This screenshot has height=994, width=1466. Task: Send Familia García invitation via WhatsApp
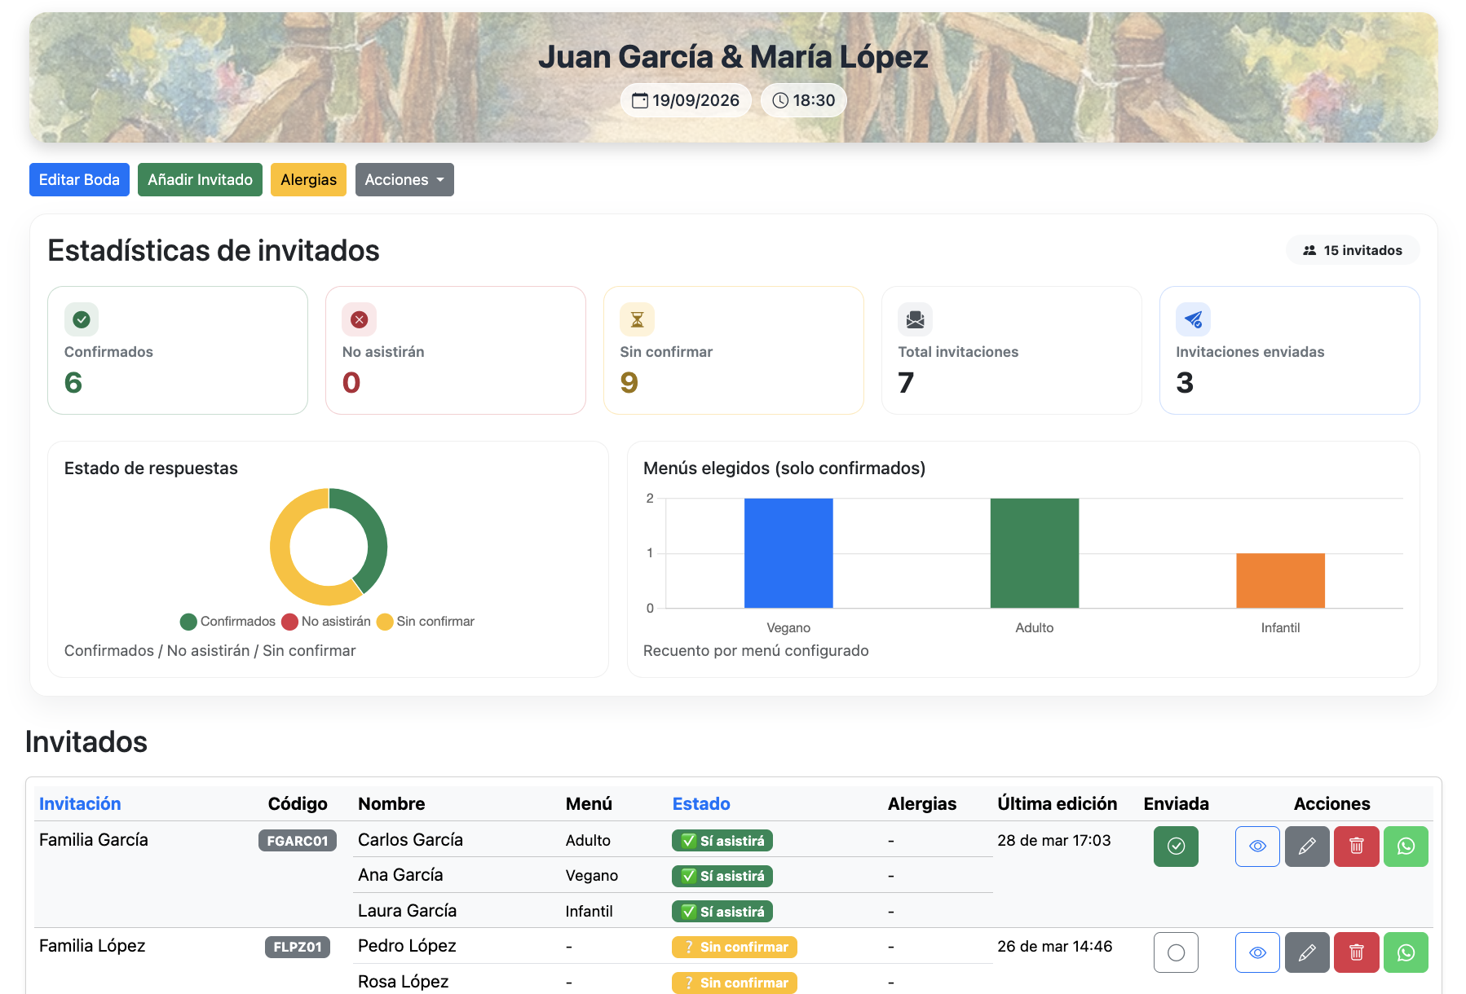[x=1406, y=847]
